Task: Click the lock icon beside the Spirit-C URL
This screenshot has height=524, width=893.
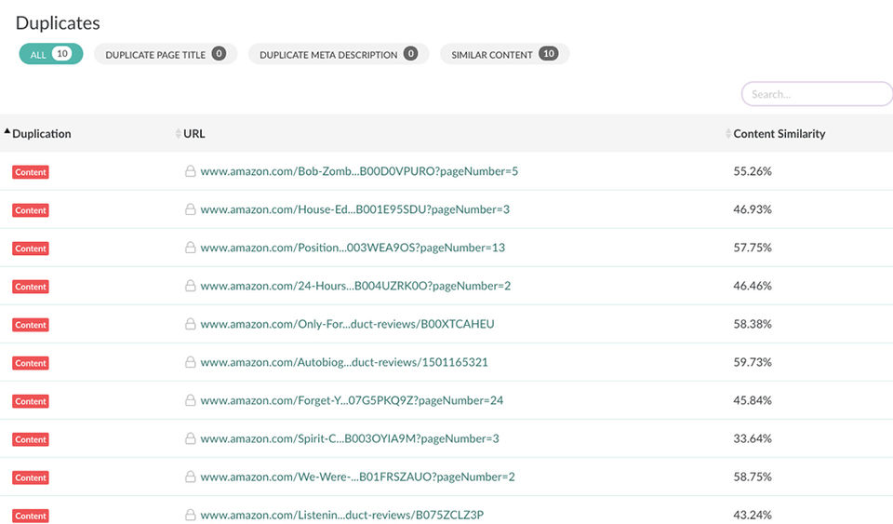Action: point(191,438)
